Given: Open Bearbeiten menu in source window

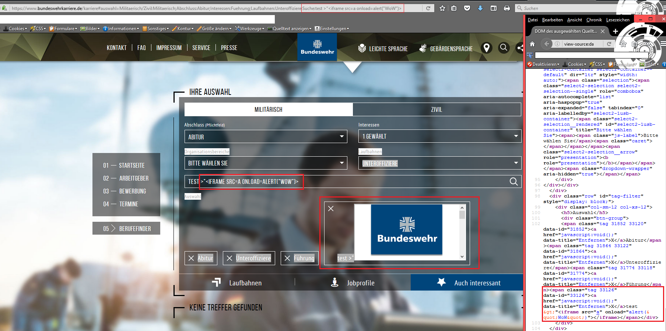Looking at the screenshot, I should (x=552, y=20).
